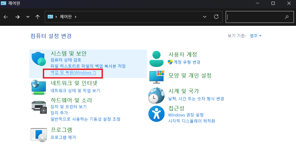The width and height of the screenshot is (296, 149).
Task: Click the refresh button in address bar
Action: (216, 17)
